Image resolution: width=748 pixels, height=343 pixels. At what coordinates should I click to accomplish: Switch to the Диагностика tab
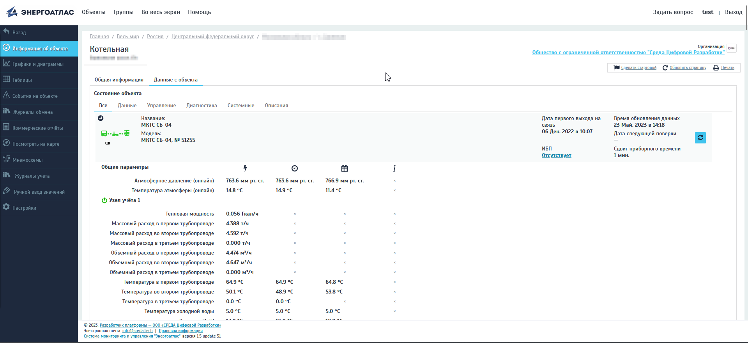pyautogui.click(x=202, y=106)
